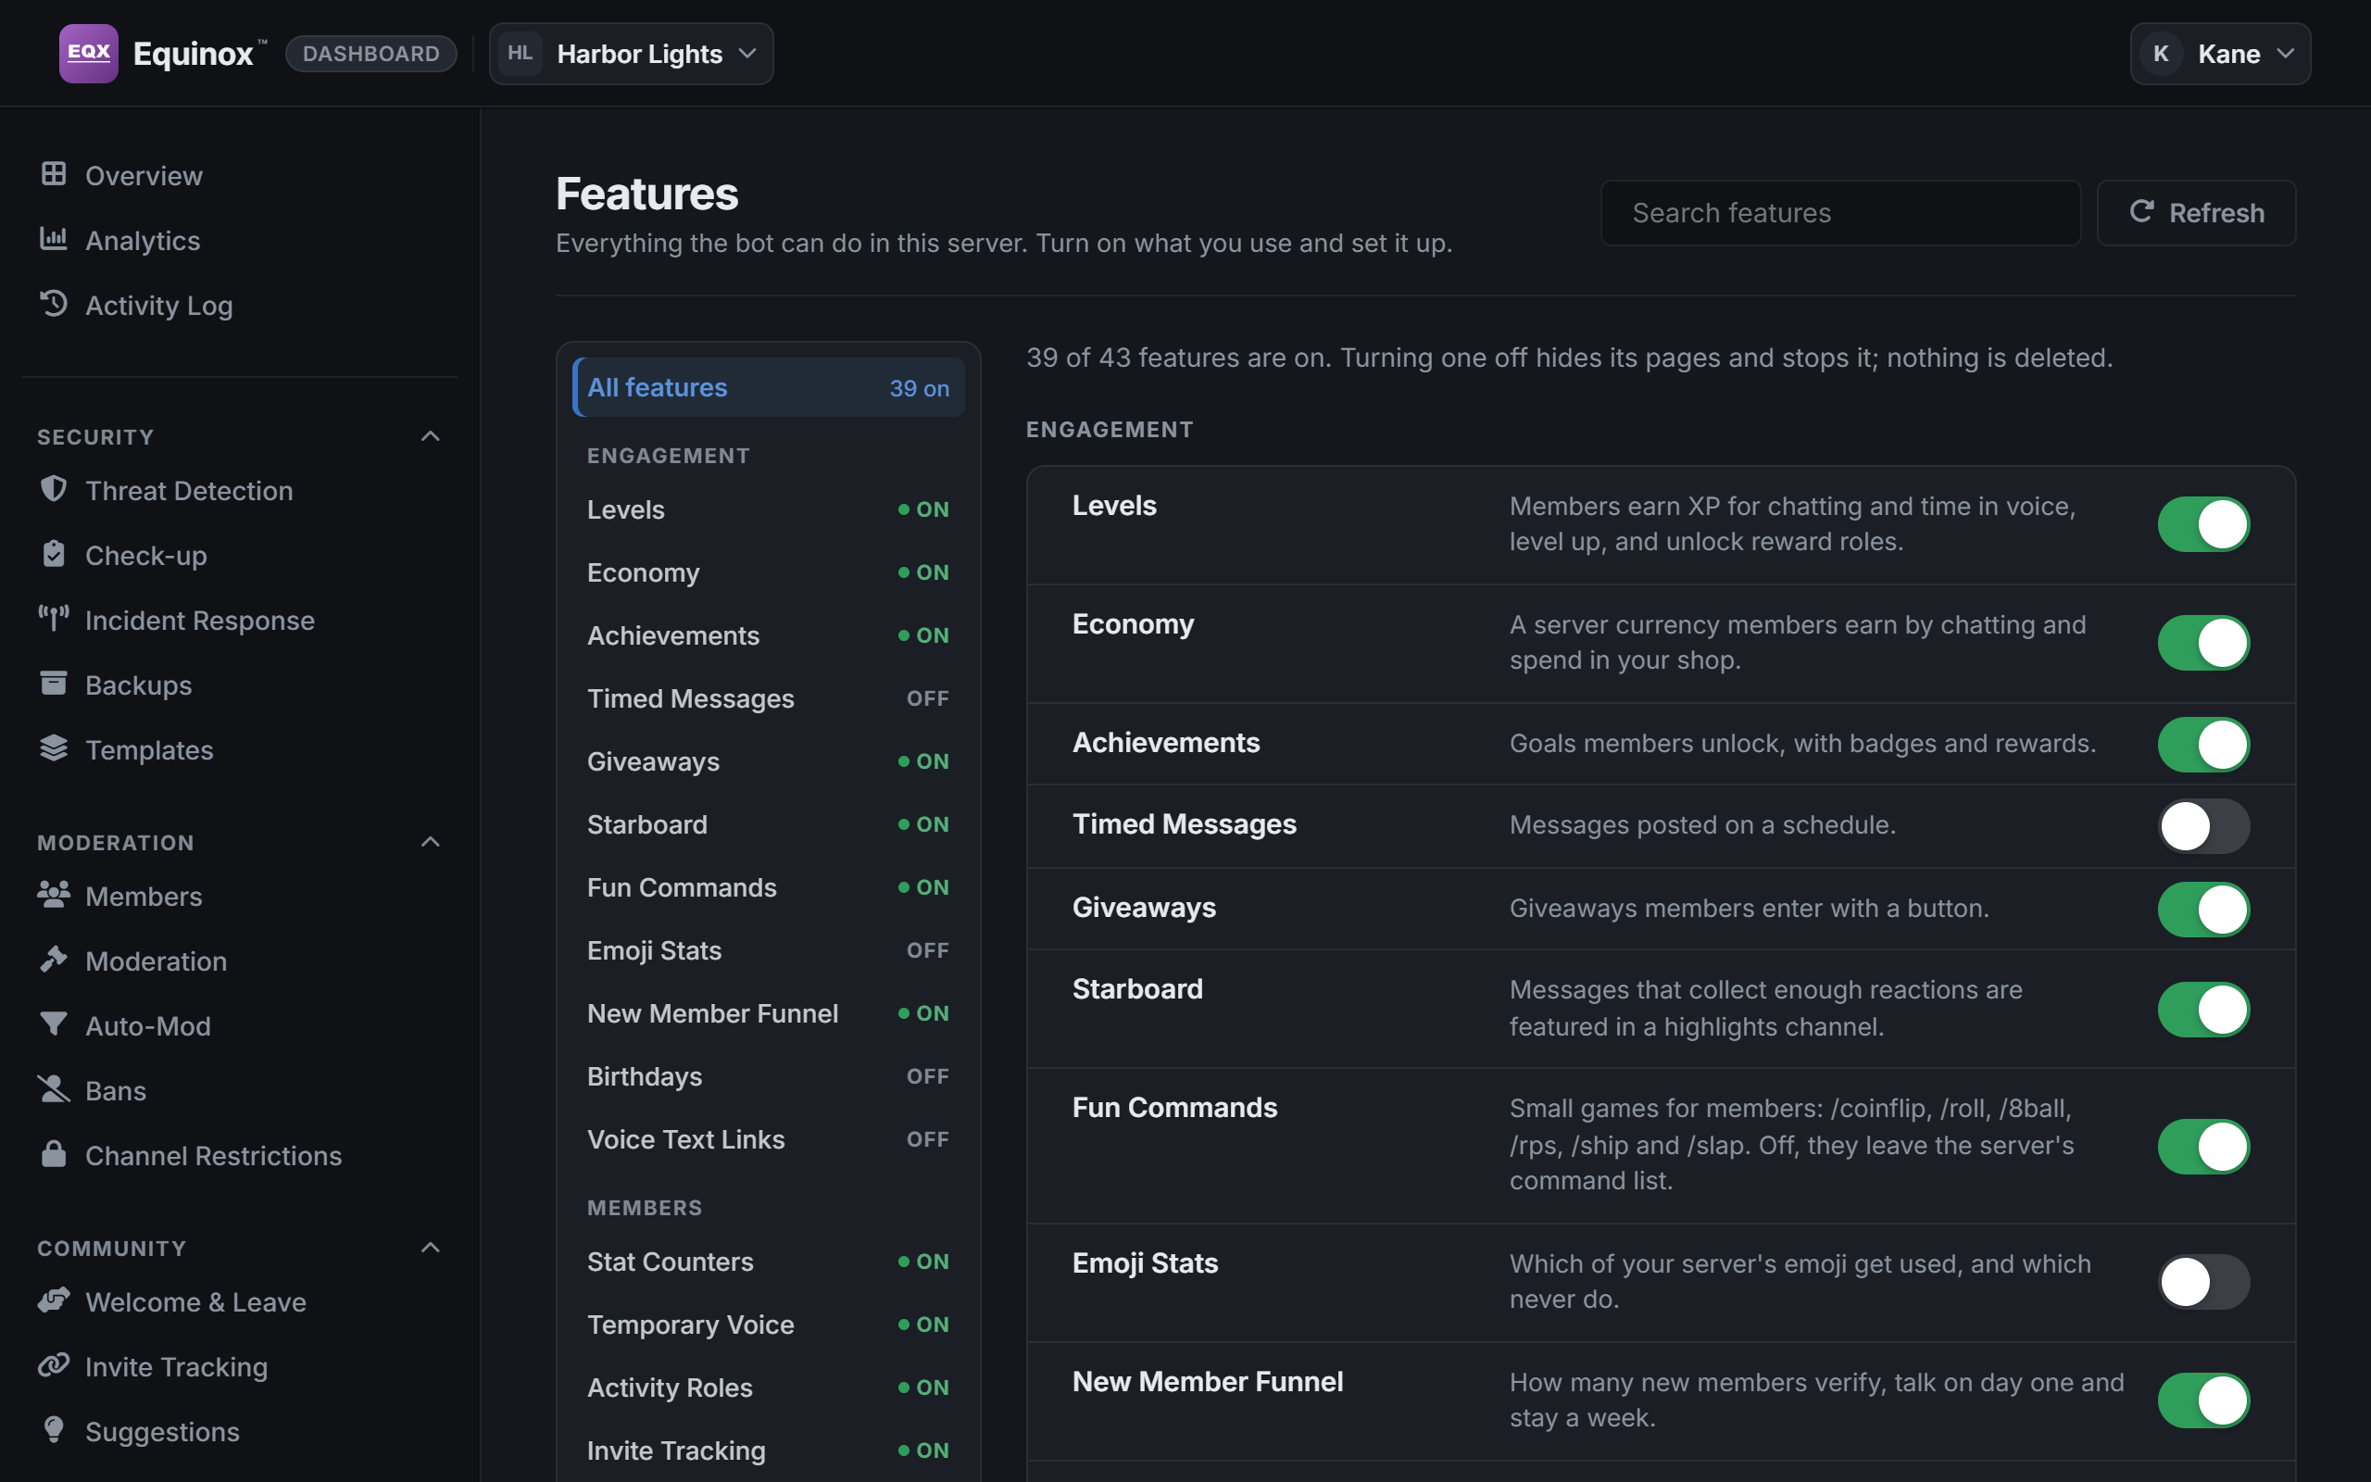2371x1482 pixels.
Task: Click the Check-up clipboard icon
Action: (54, 554)
